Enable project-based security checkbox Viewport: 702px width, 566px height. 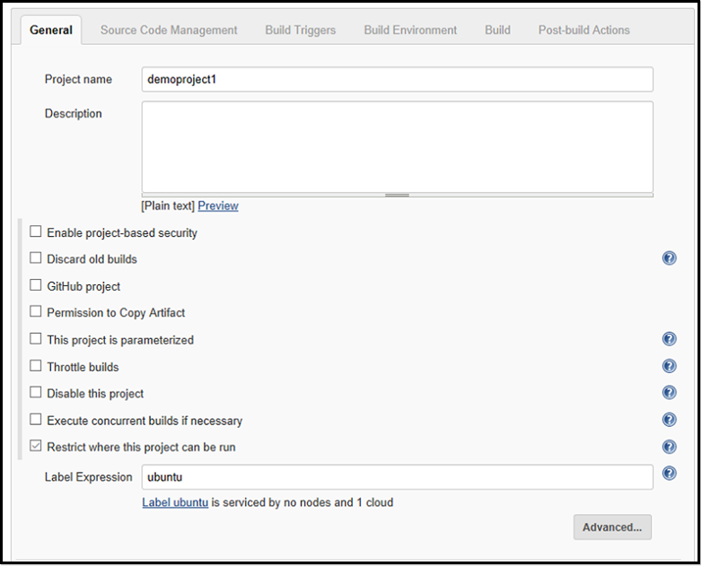[35, 231]
